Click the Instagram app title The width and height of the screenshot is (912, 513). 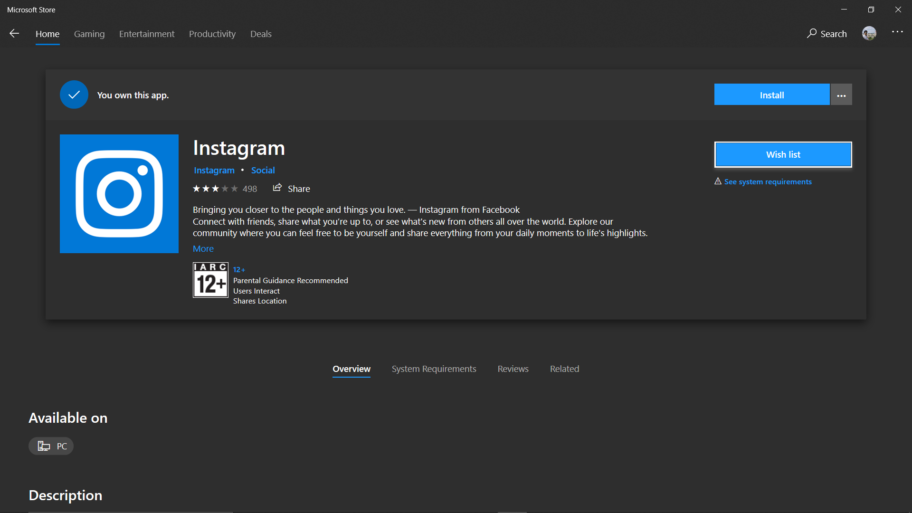(x=239, y=148)
